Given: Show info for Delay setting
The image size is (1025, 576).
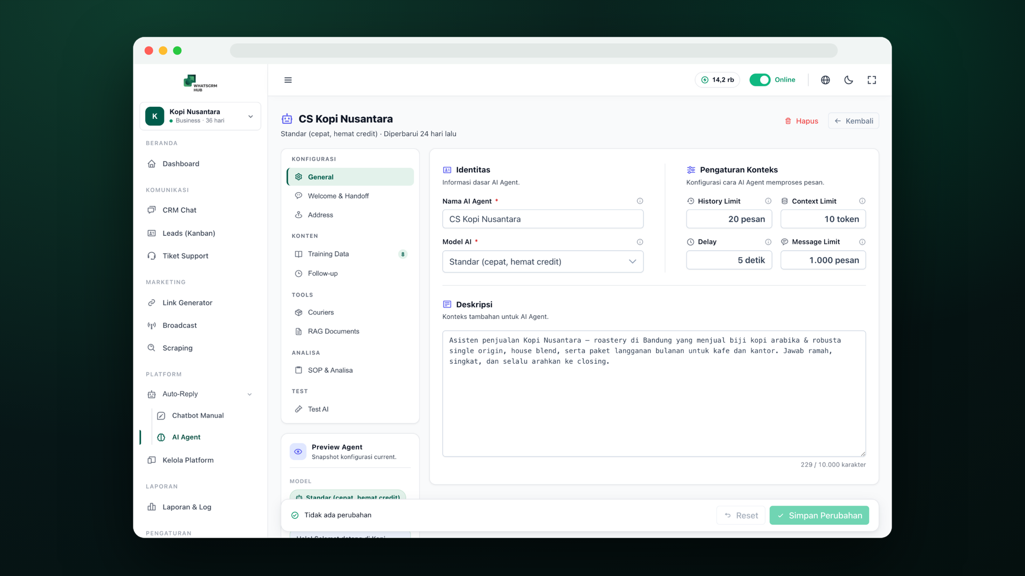Looking at the screenshot, I should (x=768, y=242).
